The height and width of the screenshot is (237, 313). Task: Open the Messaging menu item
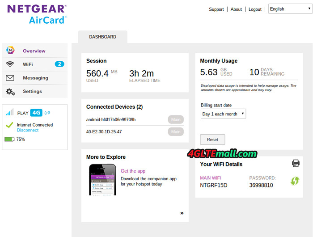pyautogui.click(x=35, y=78)
